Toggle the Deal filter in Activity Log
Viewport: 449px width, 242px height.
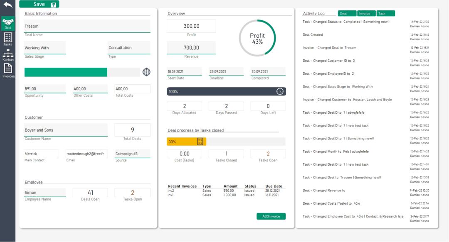(x=347, y=13)
